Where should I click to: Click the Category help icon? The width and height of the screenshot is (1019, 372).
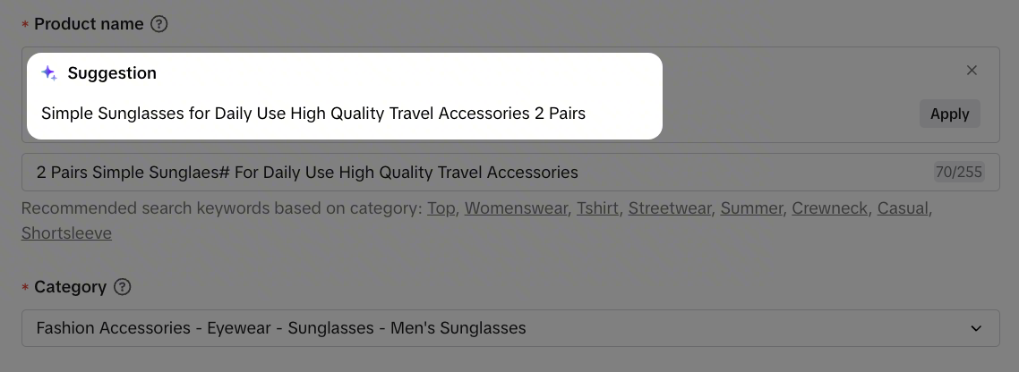point(123,287)
